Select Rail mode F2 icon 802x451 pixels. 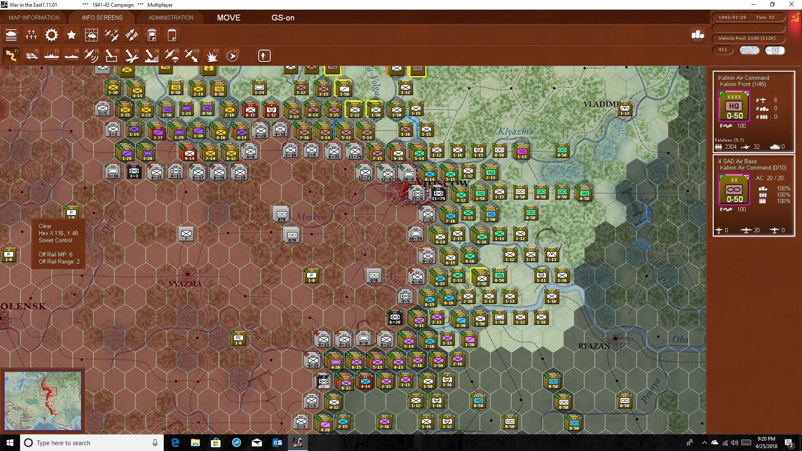tap(31, 56)
